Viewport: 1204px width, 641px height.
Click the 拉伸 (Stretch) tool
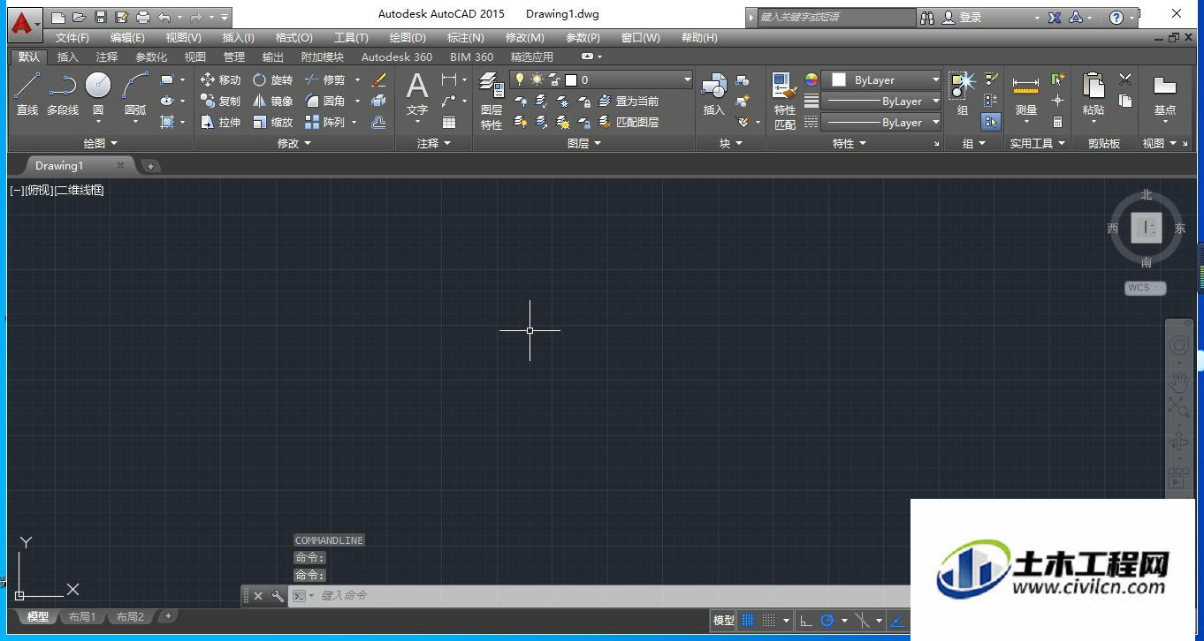pos(220,122)
